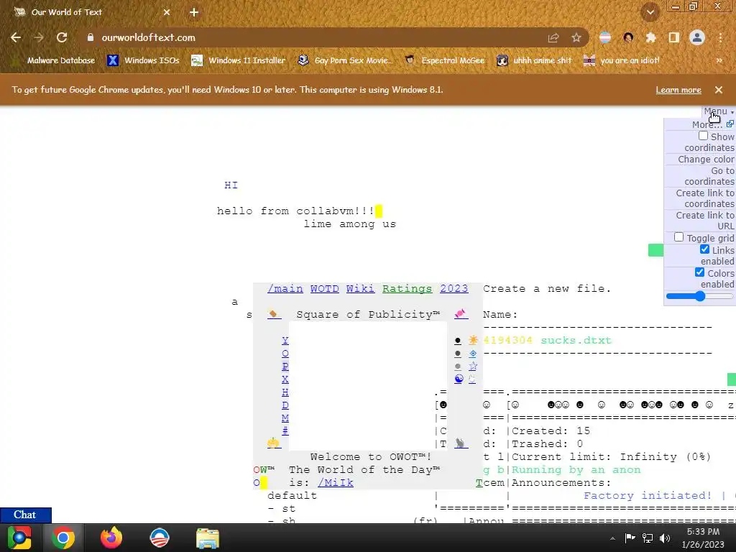Uncheck Colors enabled checkbox

pos(699,272)
